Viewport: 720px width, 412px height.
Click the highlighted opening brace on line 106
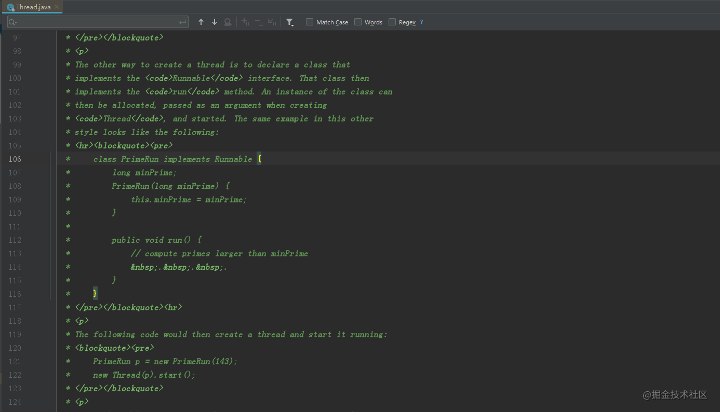[260, 159]
